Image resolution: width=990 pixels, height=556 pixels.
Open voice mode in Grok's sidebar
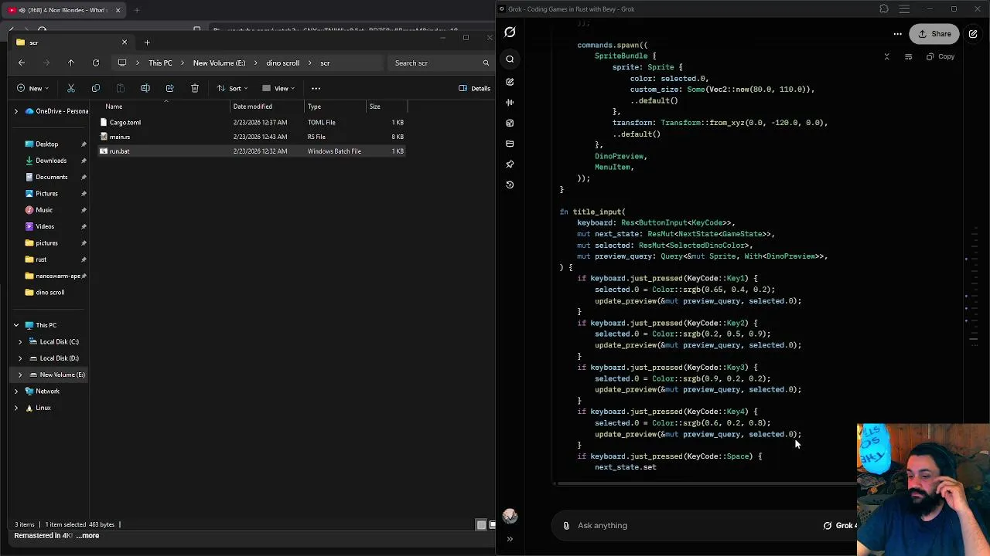[510, 102]
